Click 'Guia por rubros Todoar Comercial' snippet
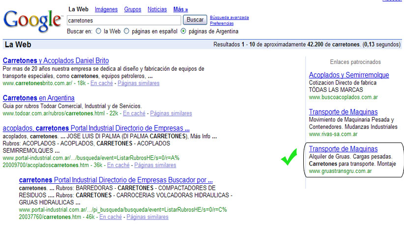This screenshot has width=404, height=228. click(72, 106)
